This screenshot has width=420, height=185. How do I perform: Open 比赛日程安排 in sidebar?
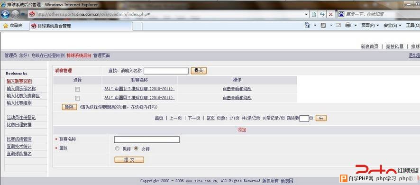pos(19,125)
